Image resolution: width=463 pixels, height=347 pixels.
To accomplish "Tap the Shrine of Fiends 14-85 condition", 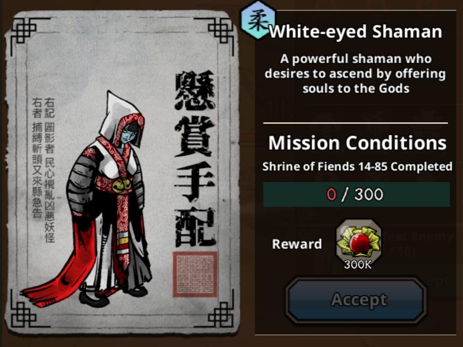I will 357,167.
